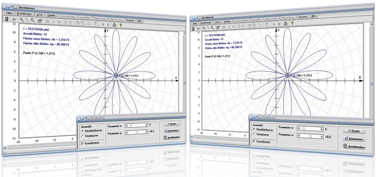Screen dimensions: 376x177
Task: Select Kleeblattkurve radio in right dialog
Action: pyautogui.click(x=254, y=129)
